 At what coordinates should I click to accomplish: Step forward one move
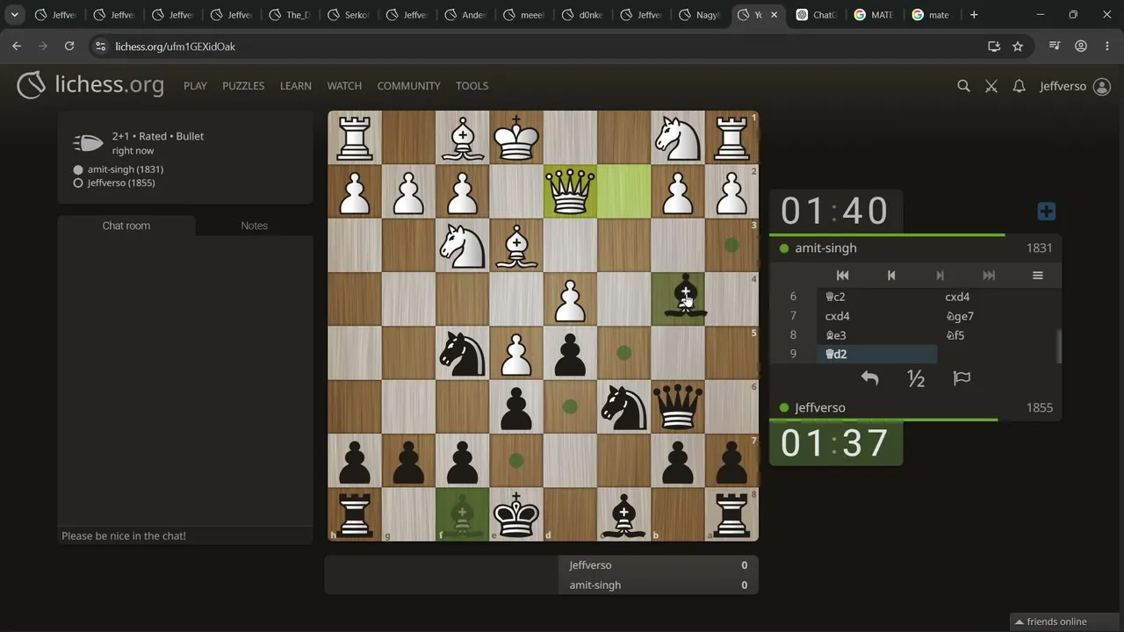coord(940,276)
